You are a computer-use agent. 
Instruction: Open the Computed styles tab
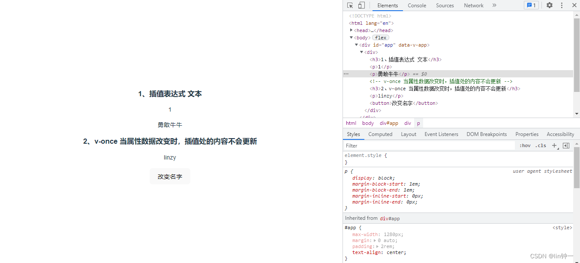click(x=380, y=134)
